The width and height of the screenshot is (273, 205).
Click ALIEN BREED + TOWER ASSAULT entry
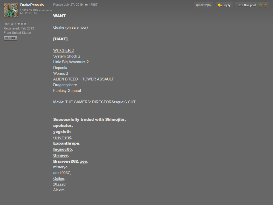pos(84,79)
